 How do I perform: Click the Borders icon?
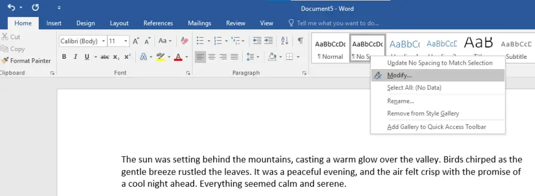coord(289,57)
